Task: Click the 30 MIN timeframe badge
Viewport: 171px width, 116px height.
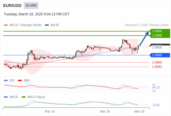Action: tap(31, 6)
